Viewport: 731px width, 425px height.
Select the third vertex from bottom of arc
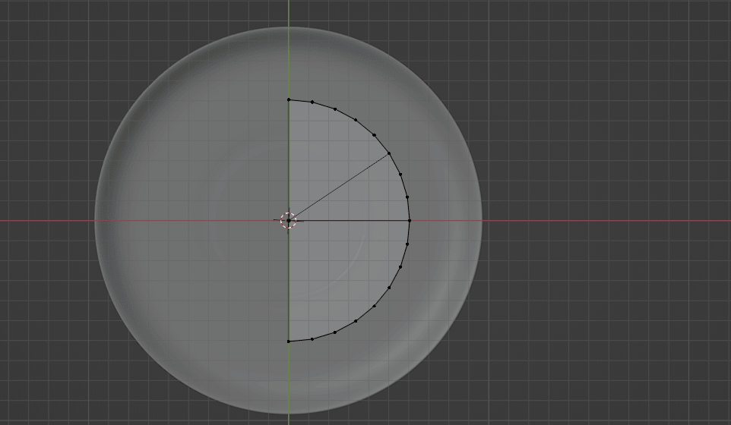pos(335,332)
